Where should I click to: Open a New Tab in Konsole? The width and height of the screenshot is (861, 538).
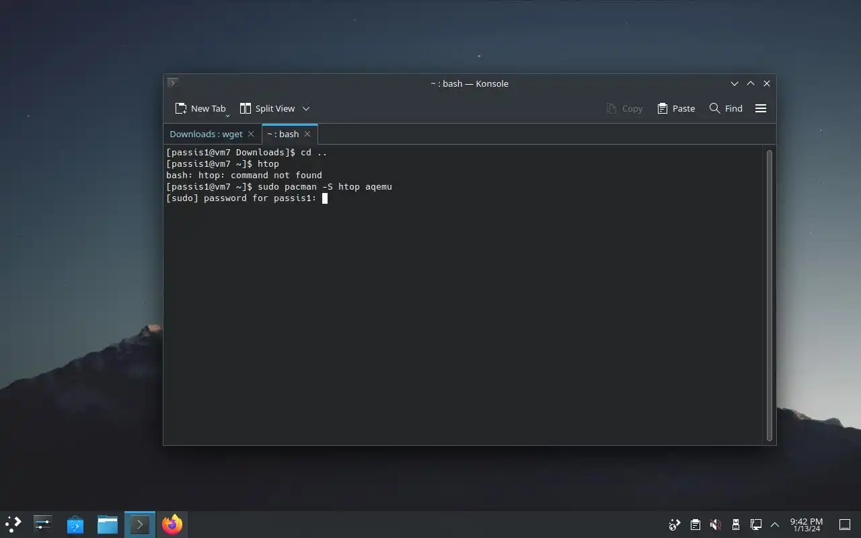click(200, 108)
